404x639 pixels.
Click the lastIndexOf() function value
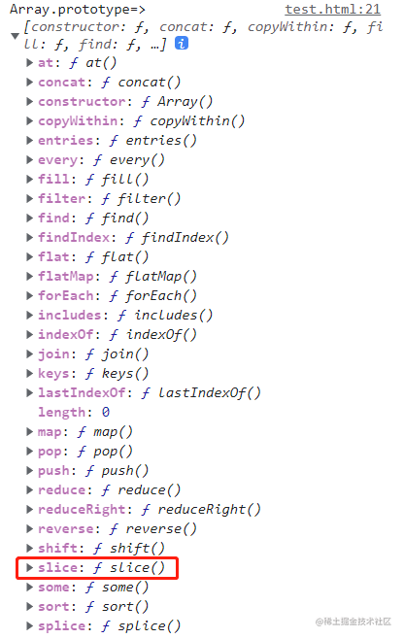point(201,393)
